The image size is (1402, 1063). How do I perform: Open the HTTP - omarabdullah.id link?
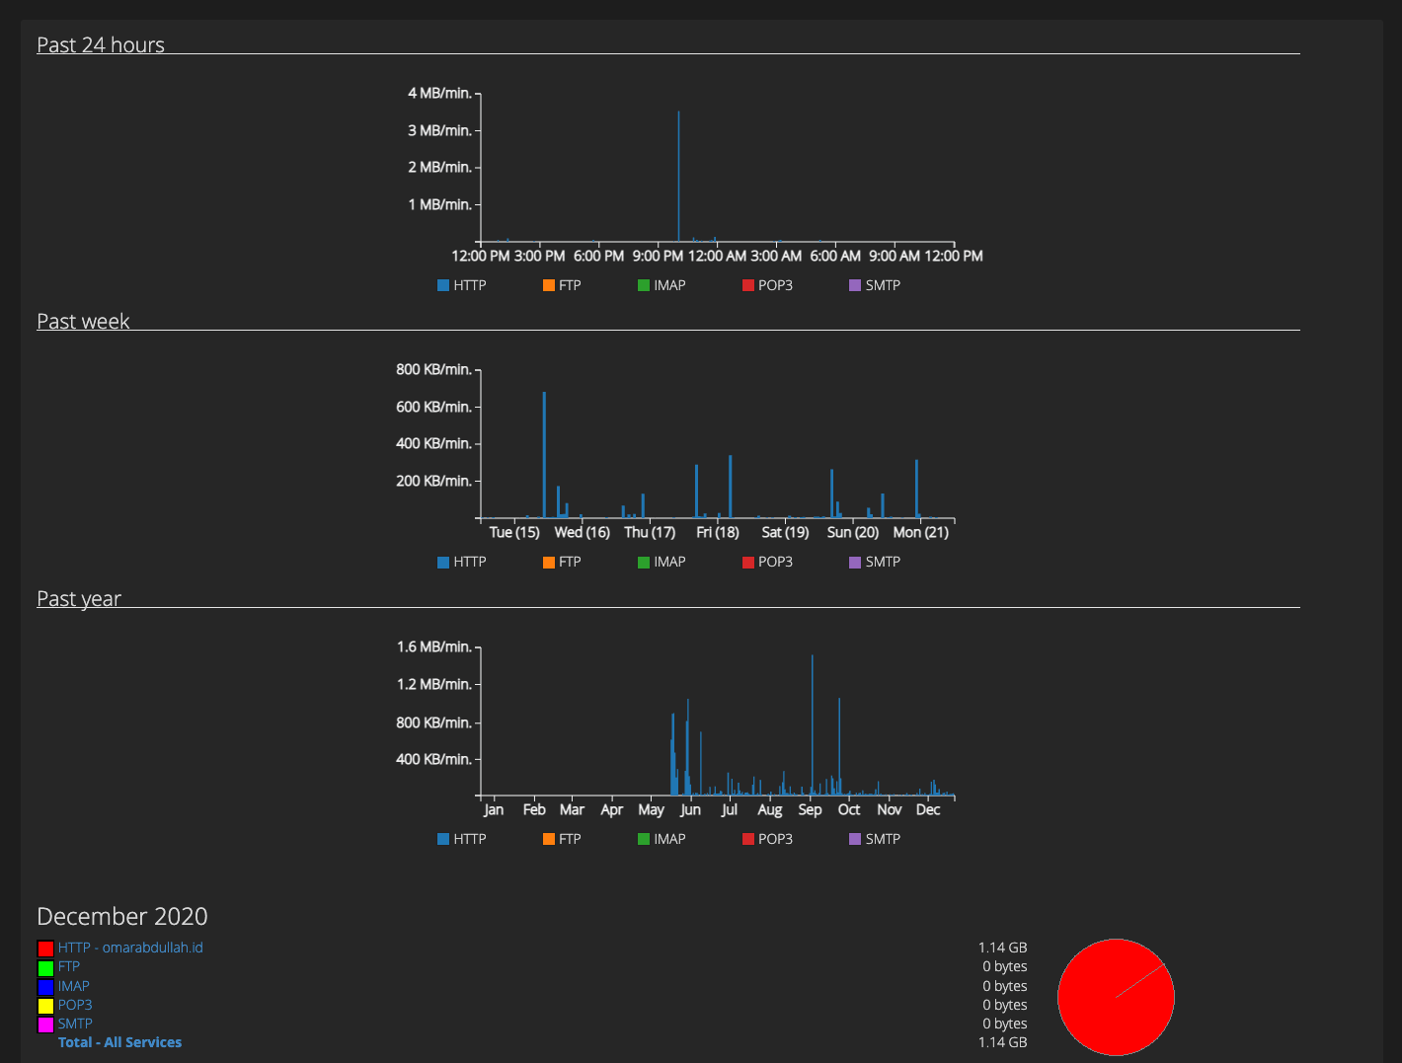129,948
